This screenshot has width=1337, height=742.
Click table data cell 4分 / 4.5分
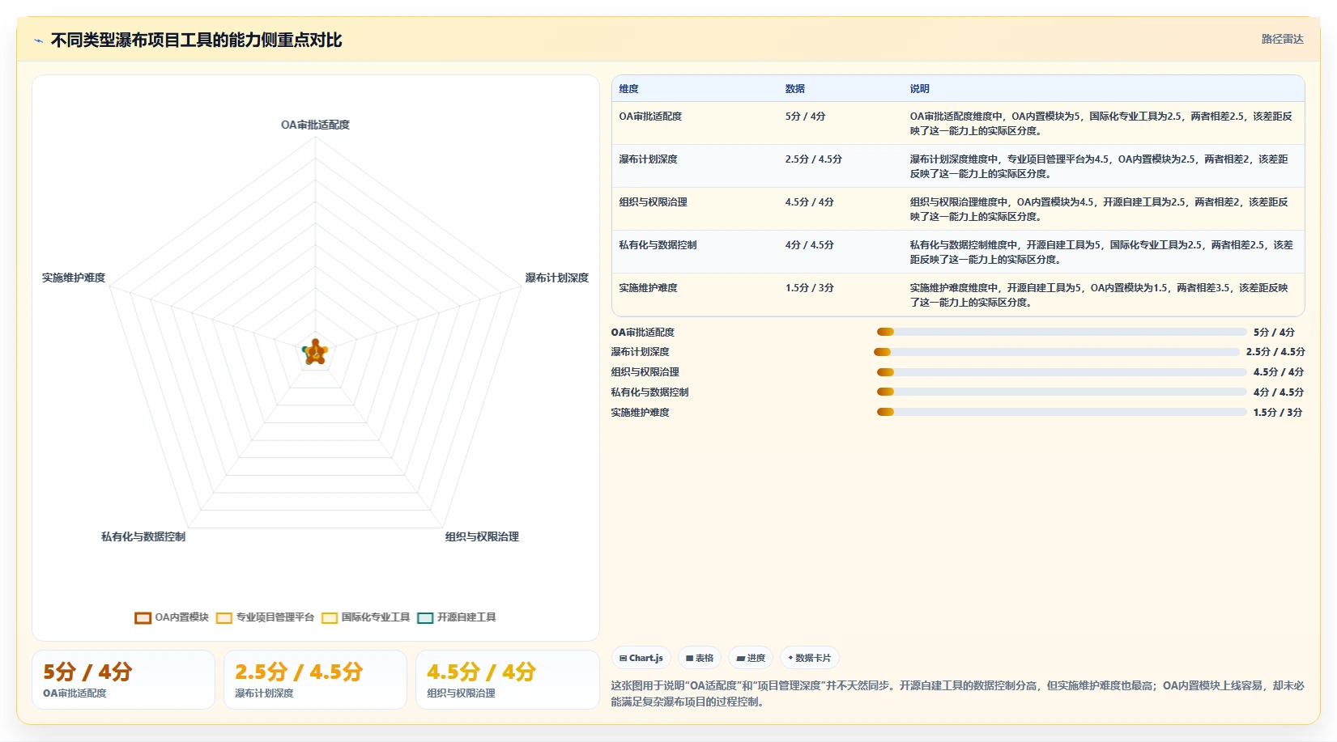point(809,245)
